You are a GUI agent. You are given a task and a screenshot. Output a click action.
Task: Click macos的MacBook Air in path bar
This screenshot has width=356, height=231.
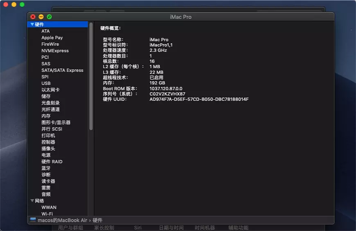(x=63, y=220)
